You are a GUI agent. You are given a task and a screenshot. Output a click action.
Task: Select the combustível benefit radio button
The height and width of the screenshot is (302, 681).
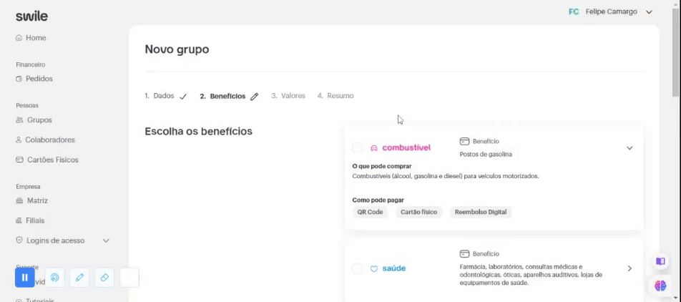tap(358, 147)
